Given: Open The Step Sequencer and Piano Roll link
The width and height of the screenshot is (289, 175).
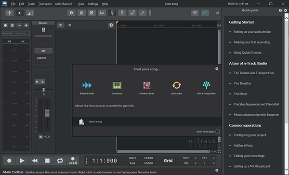Looking at the screenshot, I should [256, 104].
